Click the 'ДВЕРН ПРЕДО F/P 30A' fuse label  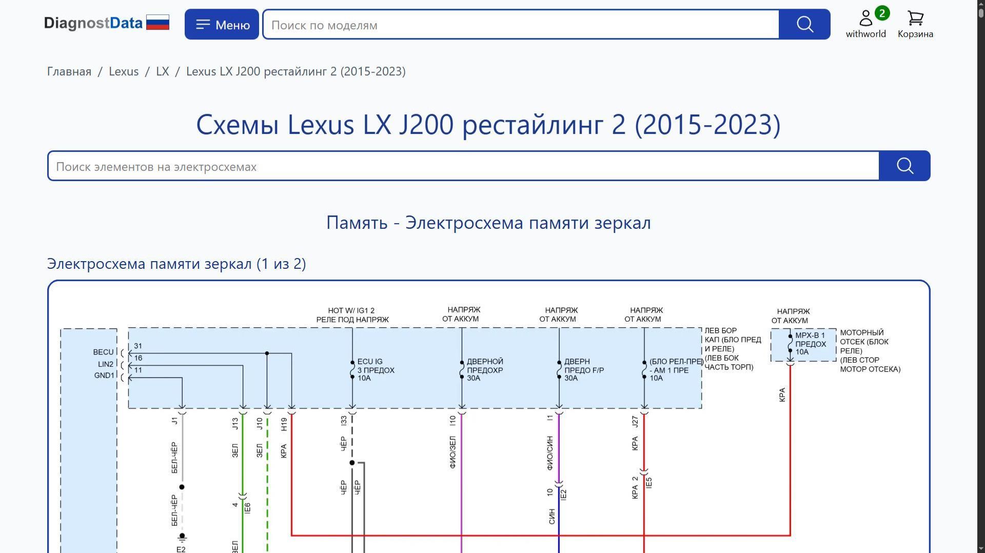tap(584, 370)
